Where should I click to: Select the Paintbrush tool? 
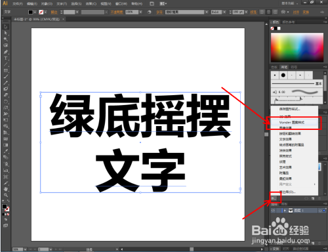[x=6, y=77]
